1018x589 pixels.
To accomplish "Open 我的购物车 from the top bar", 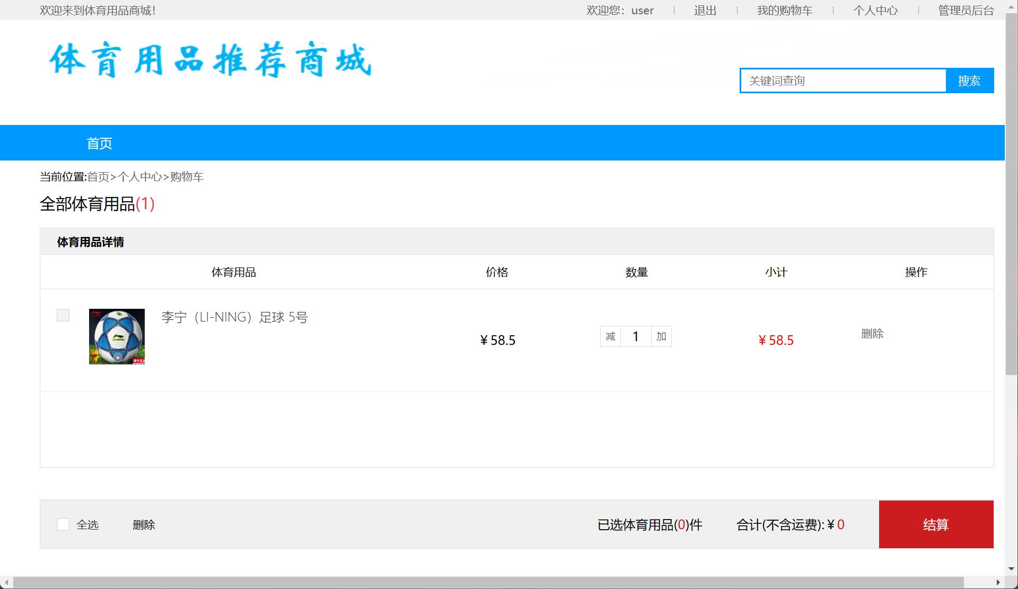I will coord(785,10).
